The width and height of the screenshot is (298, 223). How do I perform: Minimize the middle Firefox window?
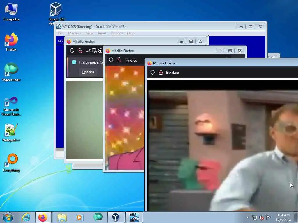click(221, 51)
